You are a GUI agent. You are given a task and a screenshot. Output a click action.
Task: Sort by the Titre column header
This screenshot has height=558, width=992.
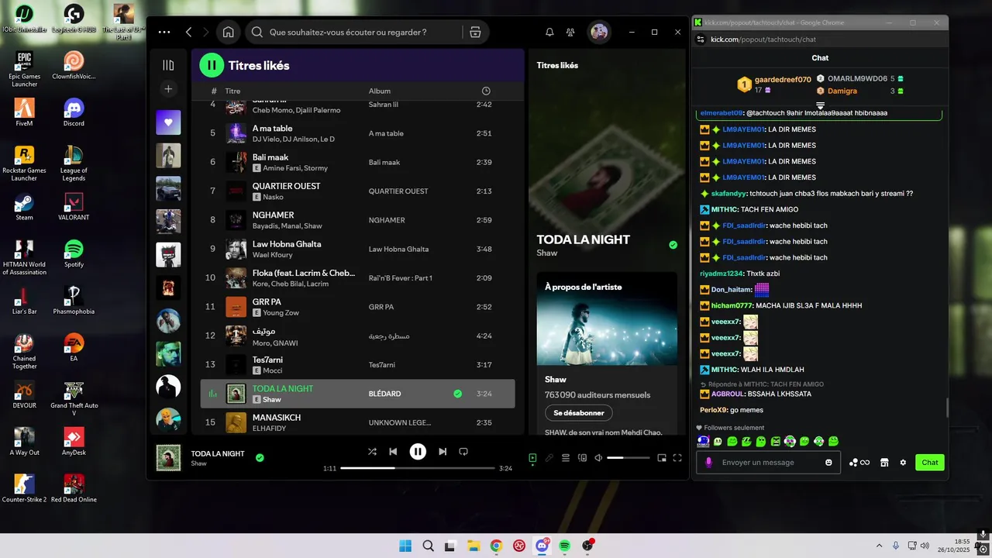pos(233,91)
